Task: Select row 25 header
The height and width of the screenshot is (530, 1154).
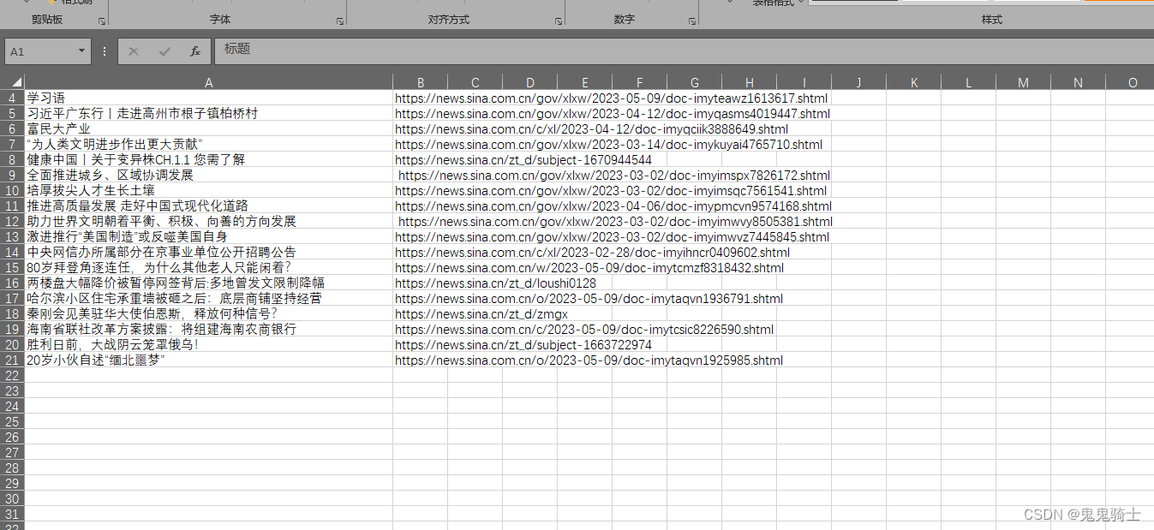Action: [x=12, y=421]
